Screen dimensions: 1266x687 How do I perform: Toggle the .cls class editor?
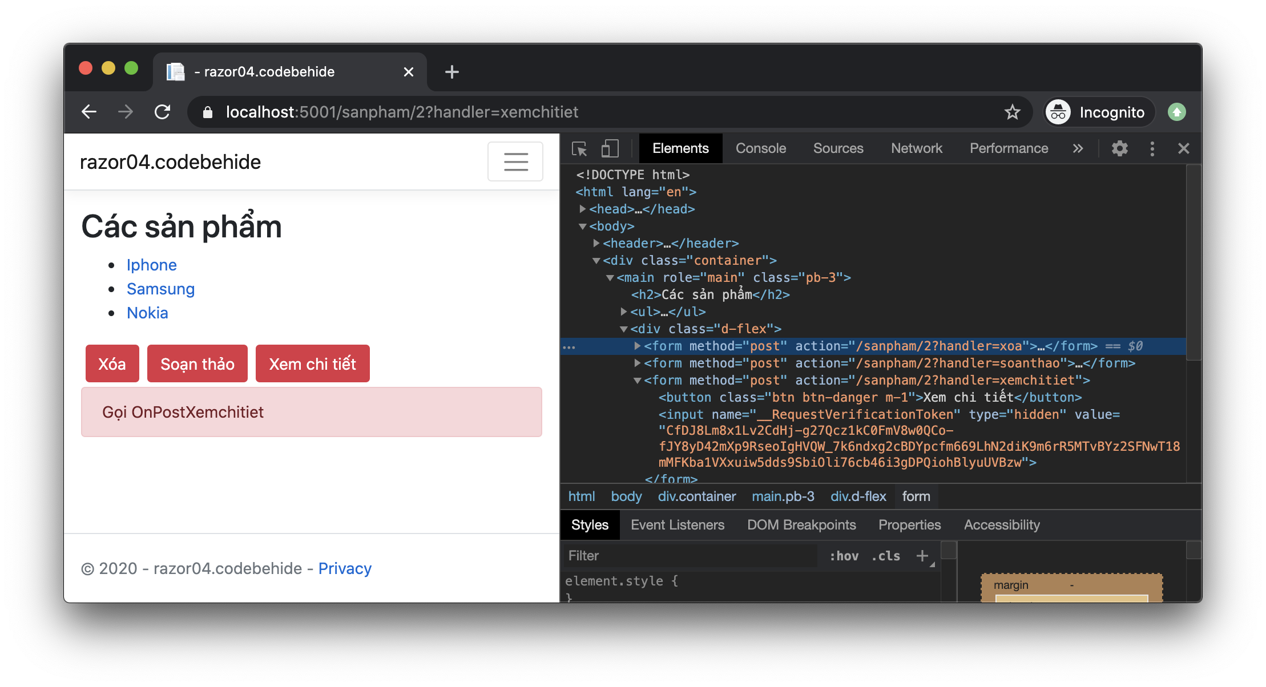click(885, 556)
